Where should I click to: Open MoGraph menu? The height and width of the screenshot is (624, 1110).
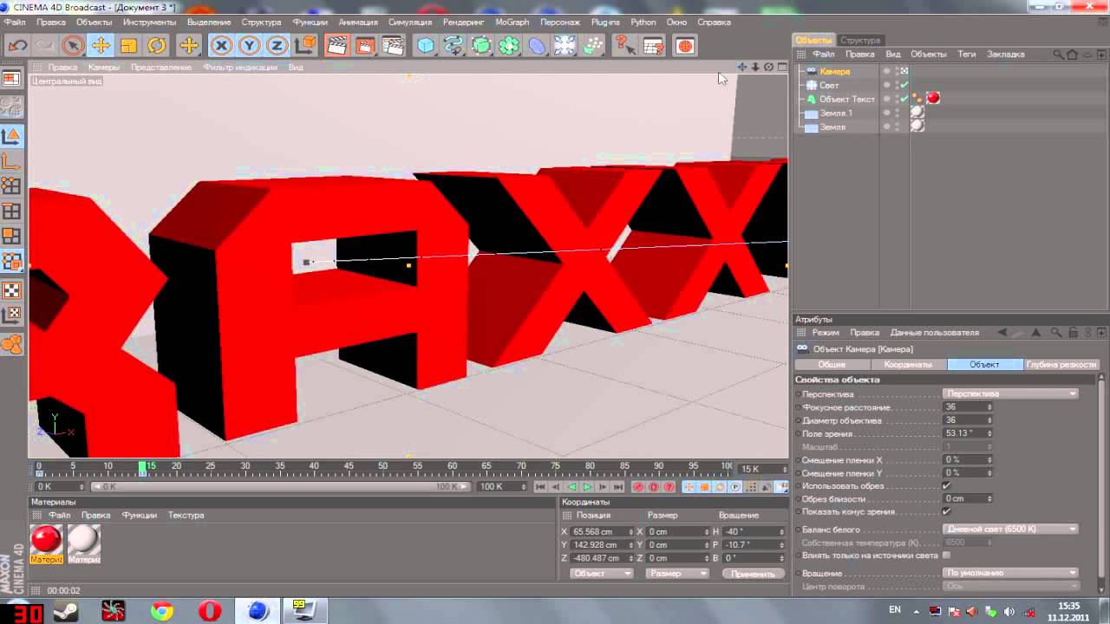pyautogui.click(x=512, y=22)
